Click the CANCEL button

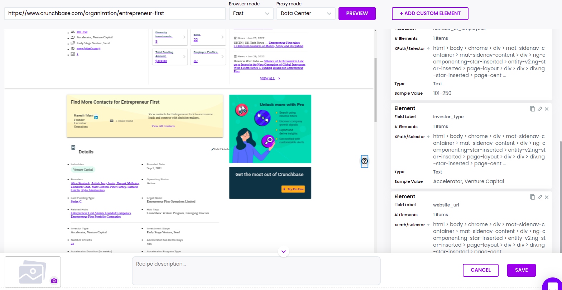(481, 270)
